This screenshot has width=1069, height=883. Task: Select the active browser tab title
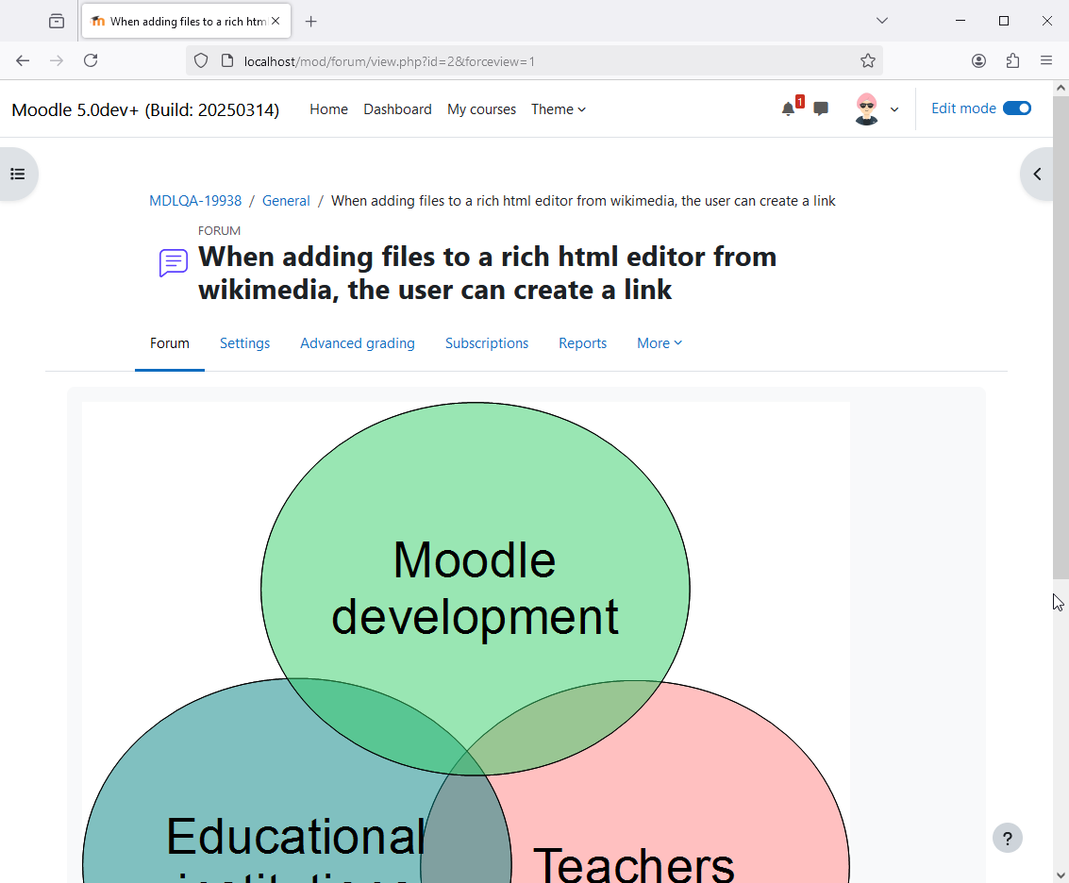[x=188, y=21]
